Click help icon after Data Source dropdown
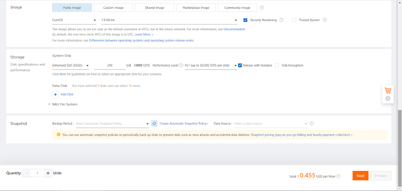The image size is (402, 191). tap(311, 124)
